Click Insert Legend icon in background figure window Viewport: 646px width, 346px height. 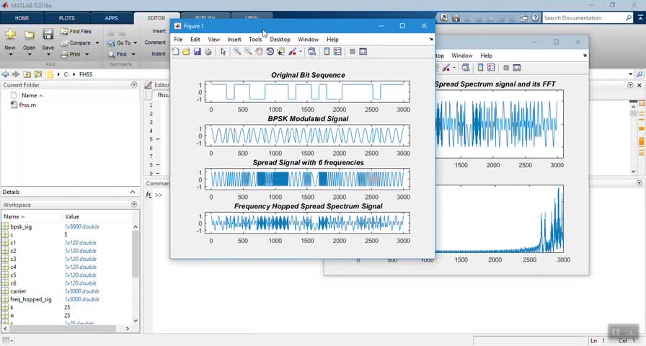pyautogui.click(x=491, y=68)
